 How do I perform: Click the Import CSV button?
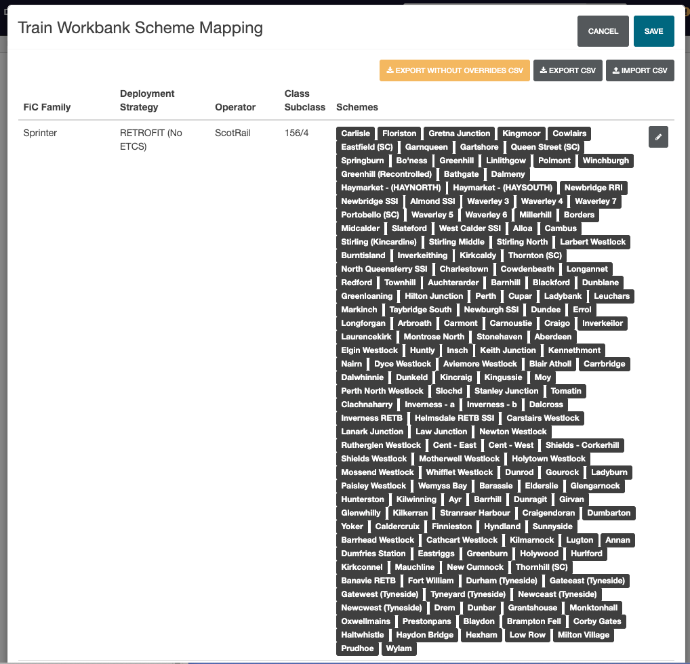[x=639, y=70]
